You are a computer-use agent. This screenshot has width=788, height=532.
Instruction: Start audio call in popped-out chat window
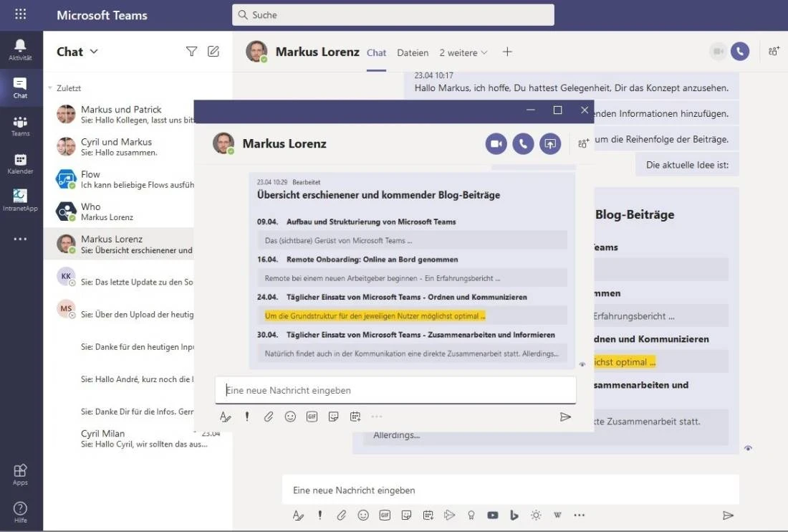[523, 143]
